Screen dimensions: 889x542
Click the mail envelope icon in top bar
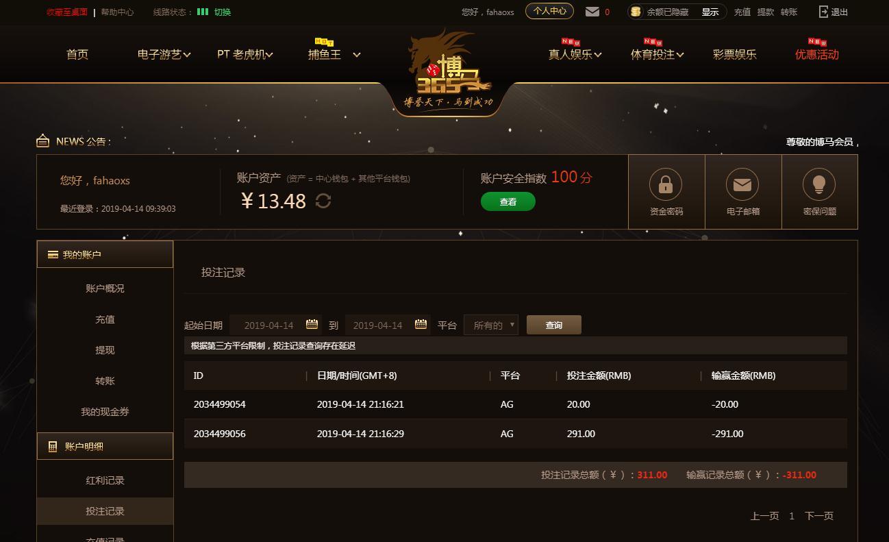pos(592,12)
